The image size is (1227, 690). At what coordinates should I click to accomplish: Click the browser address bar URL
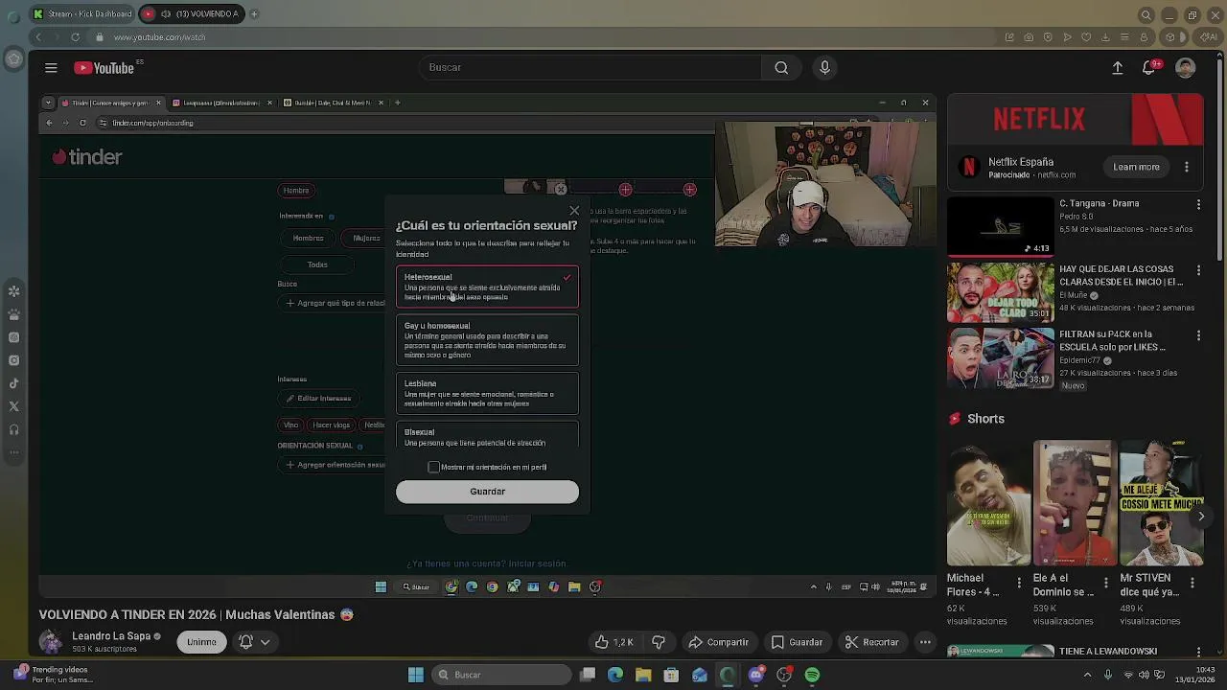[x=160, y=37]
